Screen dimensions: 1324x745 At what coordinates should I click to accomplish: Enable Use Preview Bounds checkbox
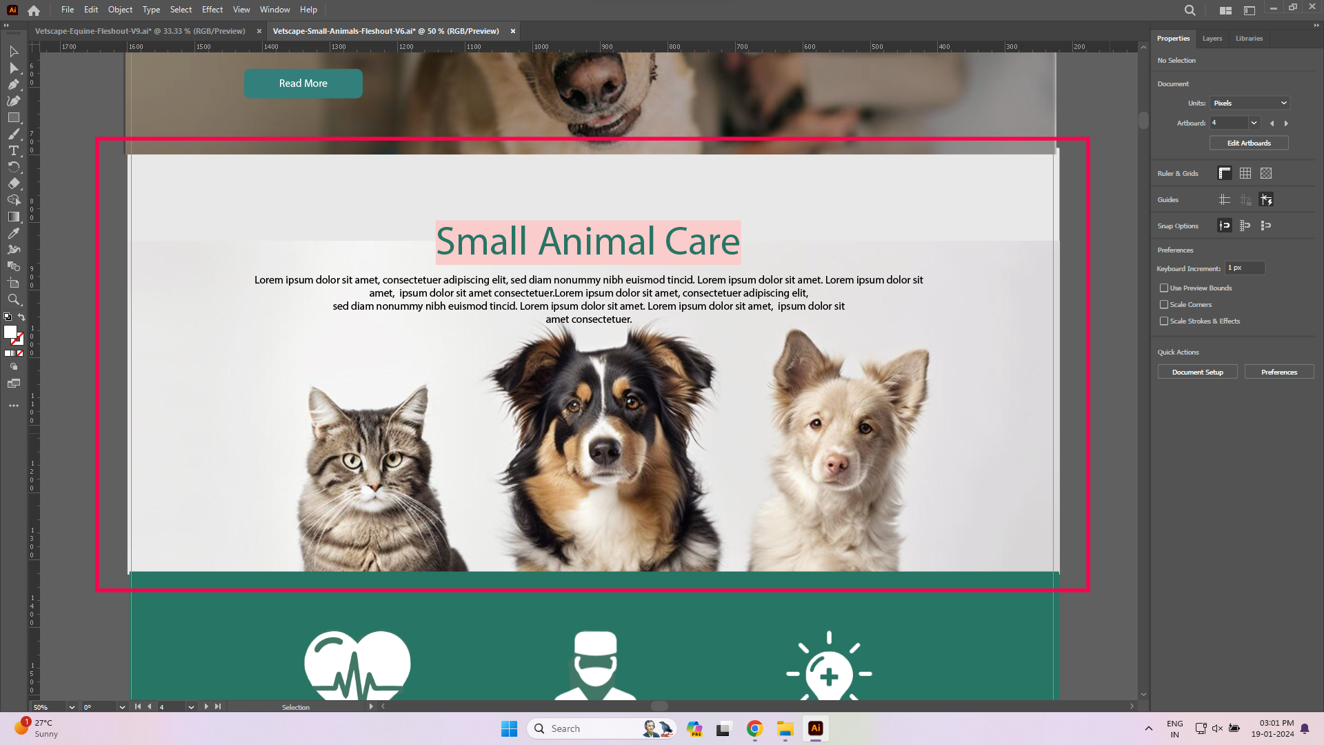pos(1164,288)
